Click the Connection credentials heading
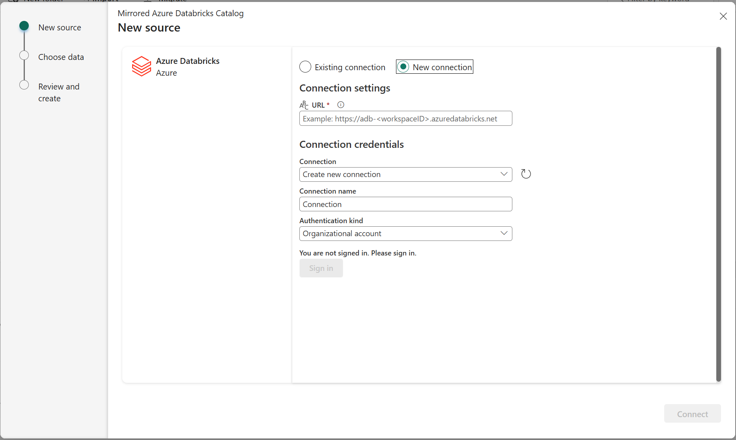Image resolution: width=736 pixels, height=440 pixels. (x=351, y=144)
